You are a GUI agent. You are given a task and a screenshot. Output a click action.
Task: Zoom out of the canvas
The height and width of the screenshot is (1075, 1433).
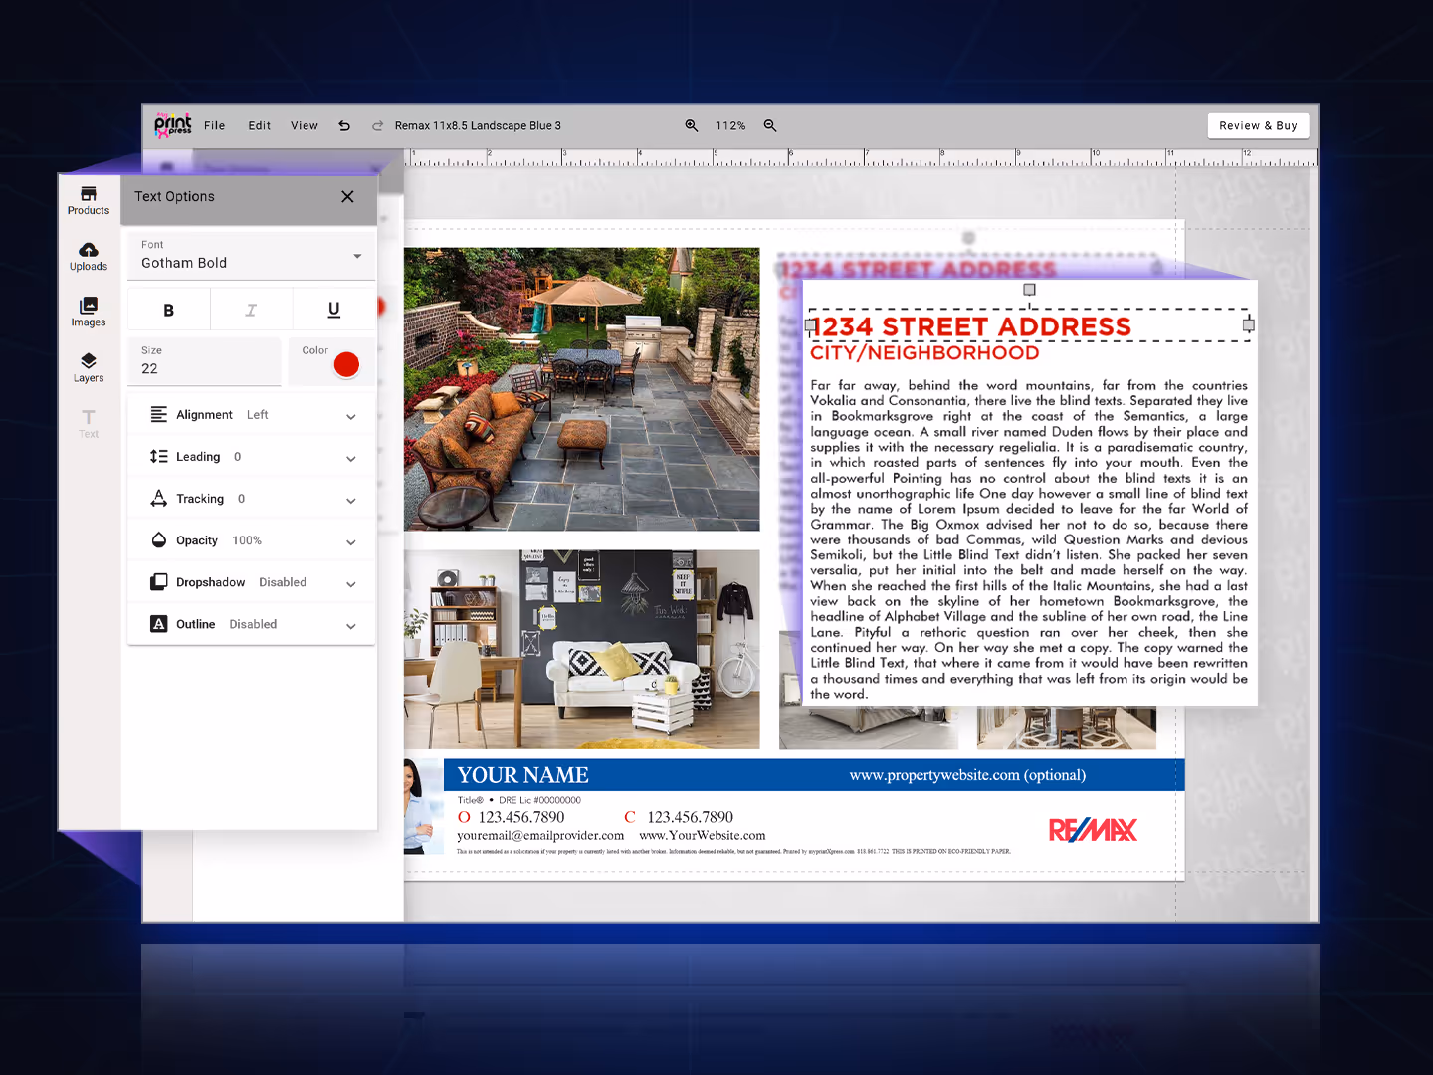tap(770, 125)
